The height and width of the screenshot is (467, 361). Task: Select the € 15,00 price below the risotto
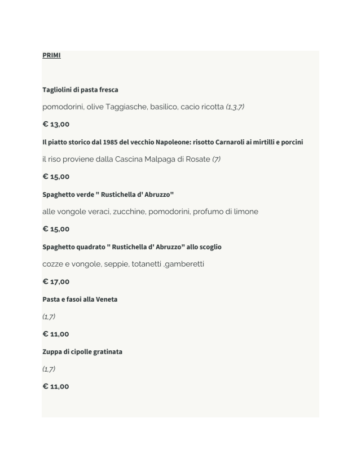[56, 177]
